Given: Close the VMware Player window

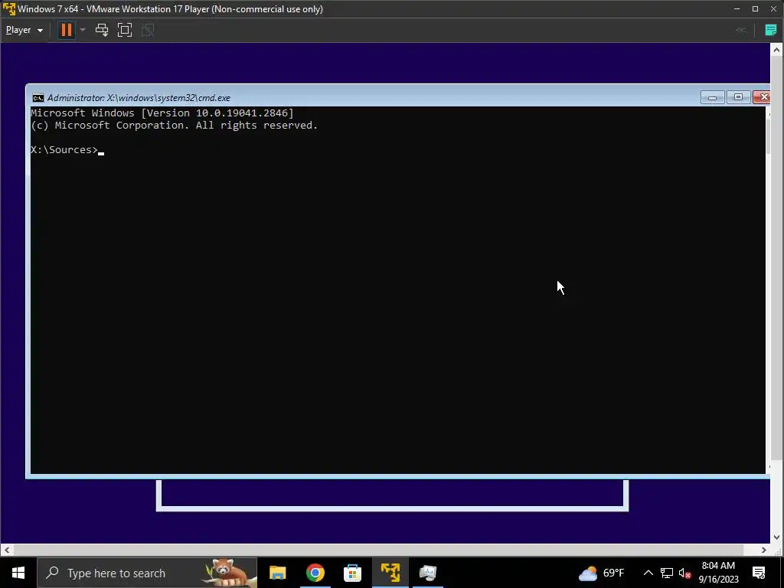Looking at the screenshot, I should (x=773, y=9).
